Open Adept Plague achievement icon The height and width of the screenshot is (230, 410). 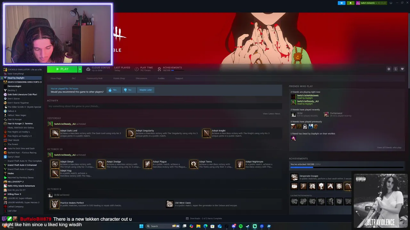[x=147, y=164]
